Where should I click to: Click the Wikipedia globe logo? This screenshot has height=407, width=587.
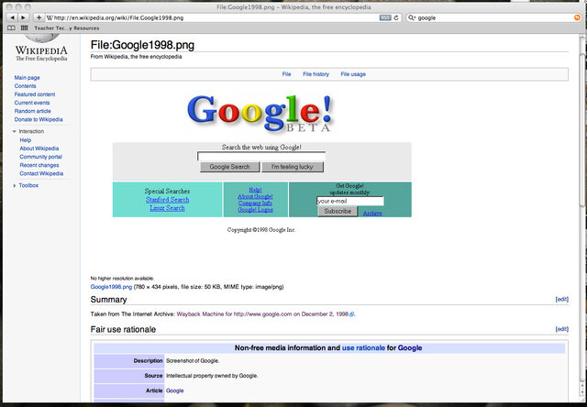coord(41,38)
